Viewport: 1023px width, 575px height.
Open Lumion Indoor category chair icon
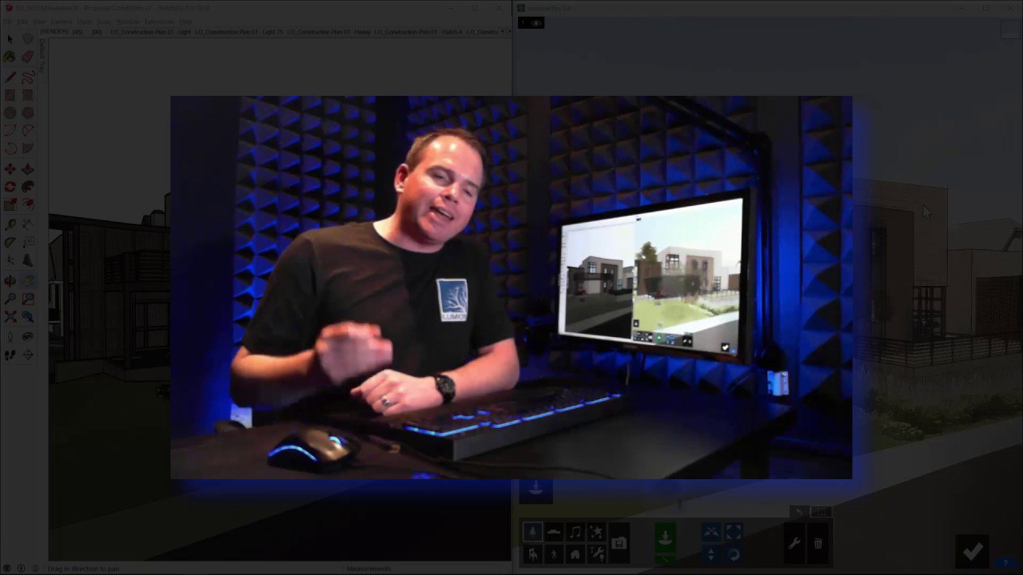[532, 553]
